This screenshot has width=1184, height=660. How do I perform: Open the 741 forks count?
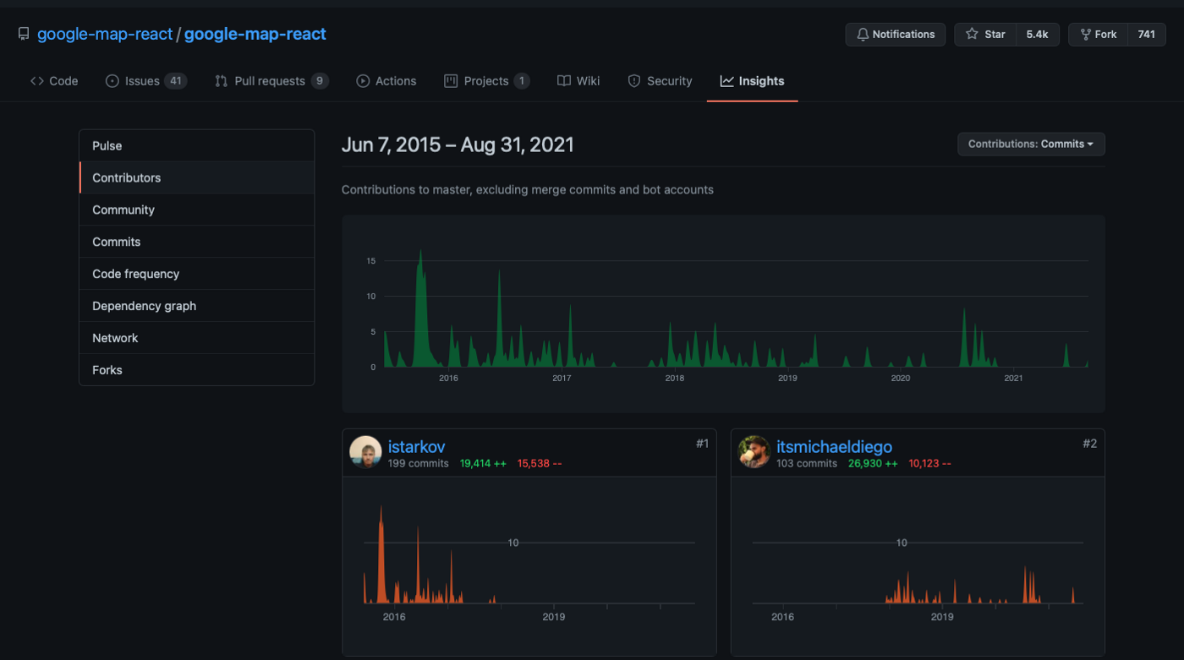(x=1147, y=35)
